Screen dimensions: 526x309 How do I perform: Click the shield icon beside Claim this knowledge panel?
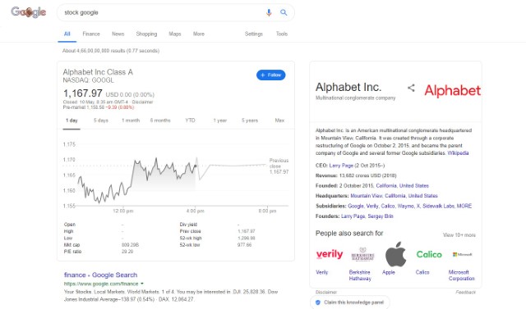coord(318,302)
